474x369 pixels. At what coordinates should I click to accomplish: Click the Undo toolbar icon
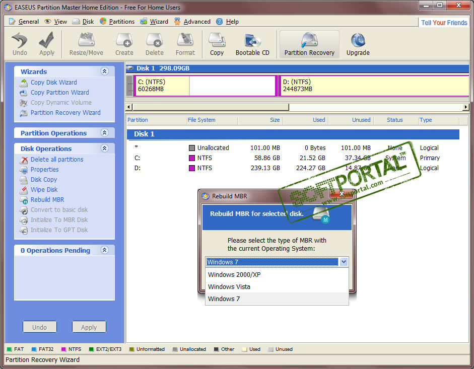click(20, 44)
